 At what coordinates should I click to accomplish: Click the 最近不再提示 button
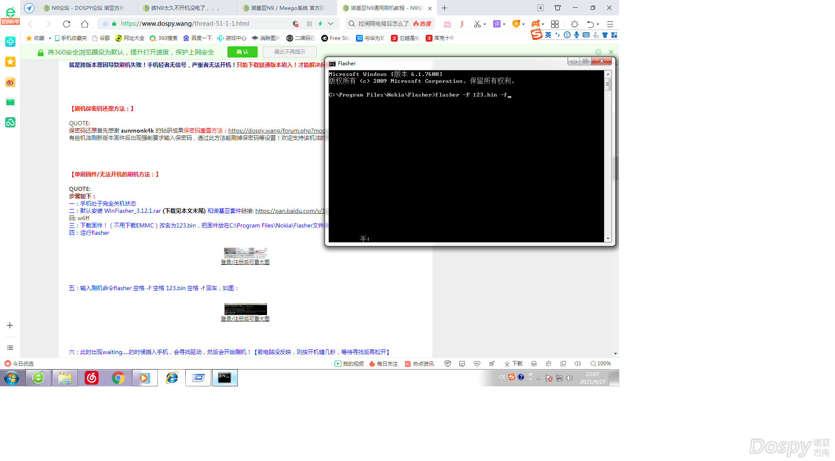pyautogui.click(x=290, y=52)
